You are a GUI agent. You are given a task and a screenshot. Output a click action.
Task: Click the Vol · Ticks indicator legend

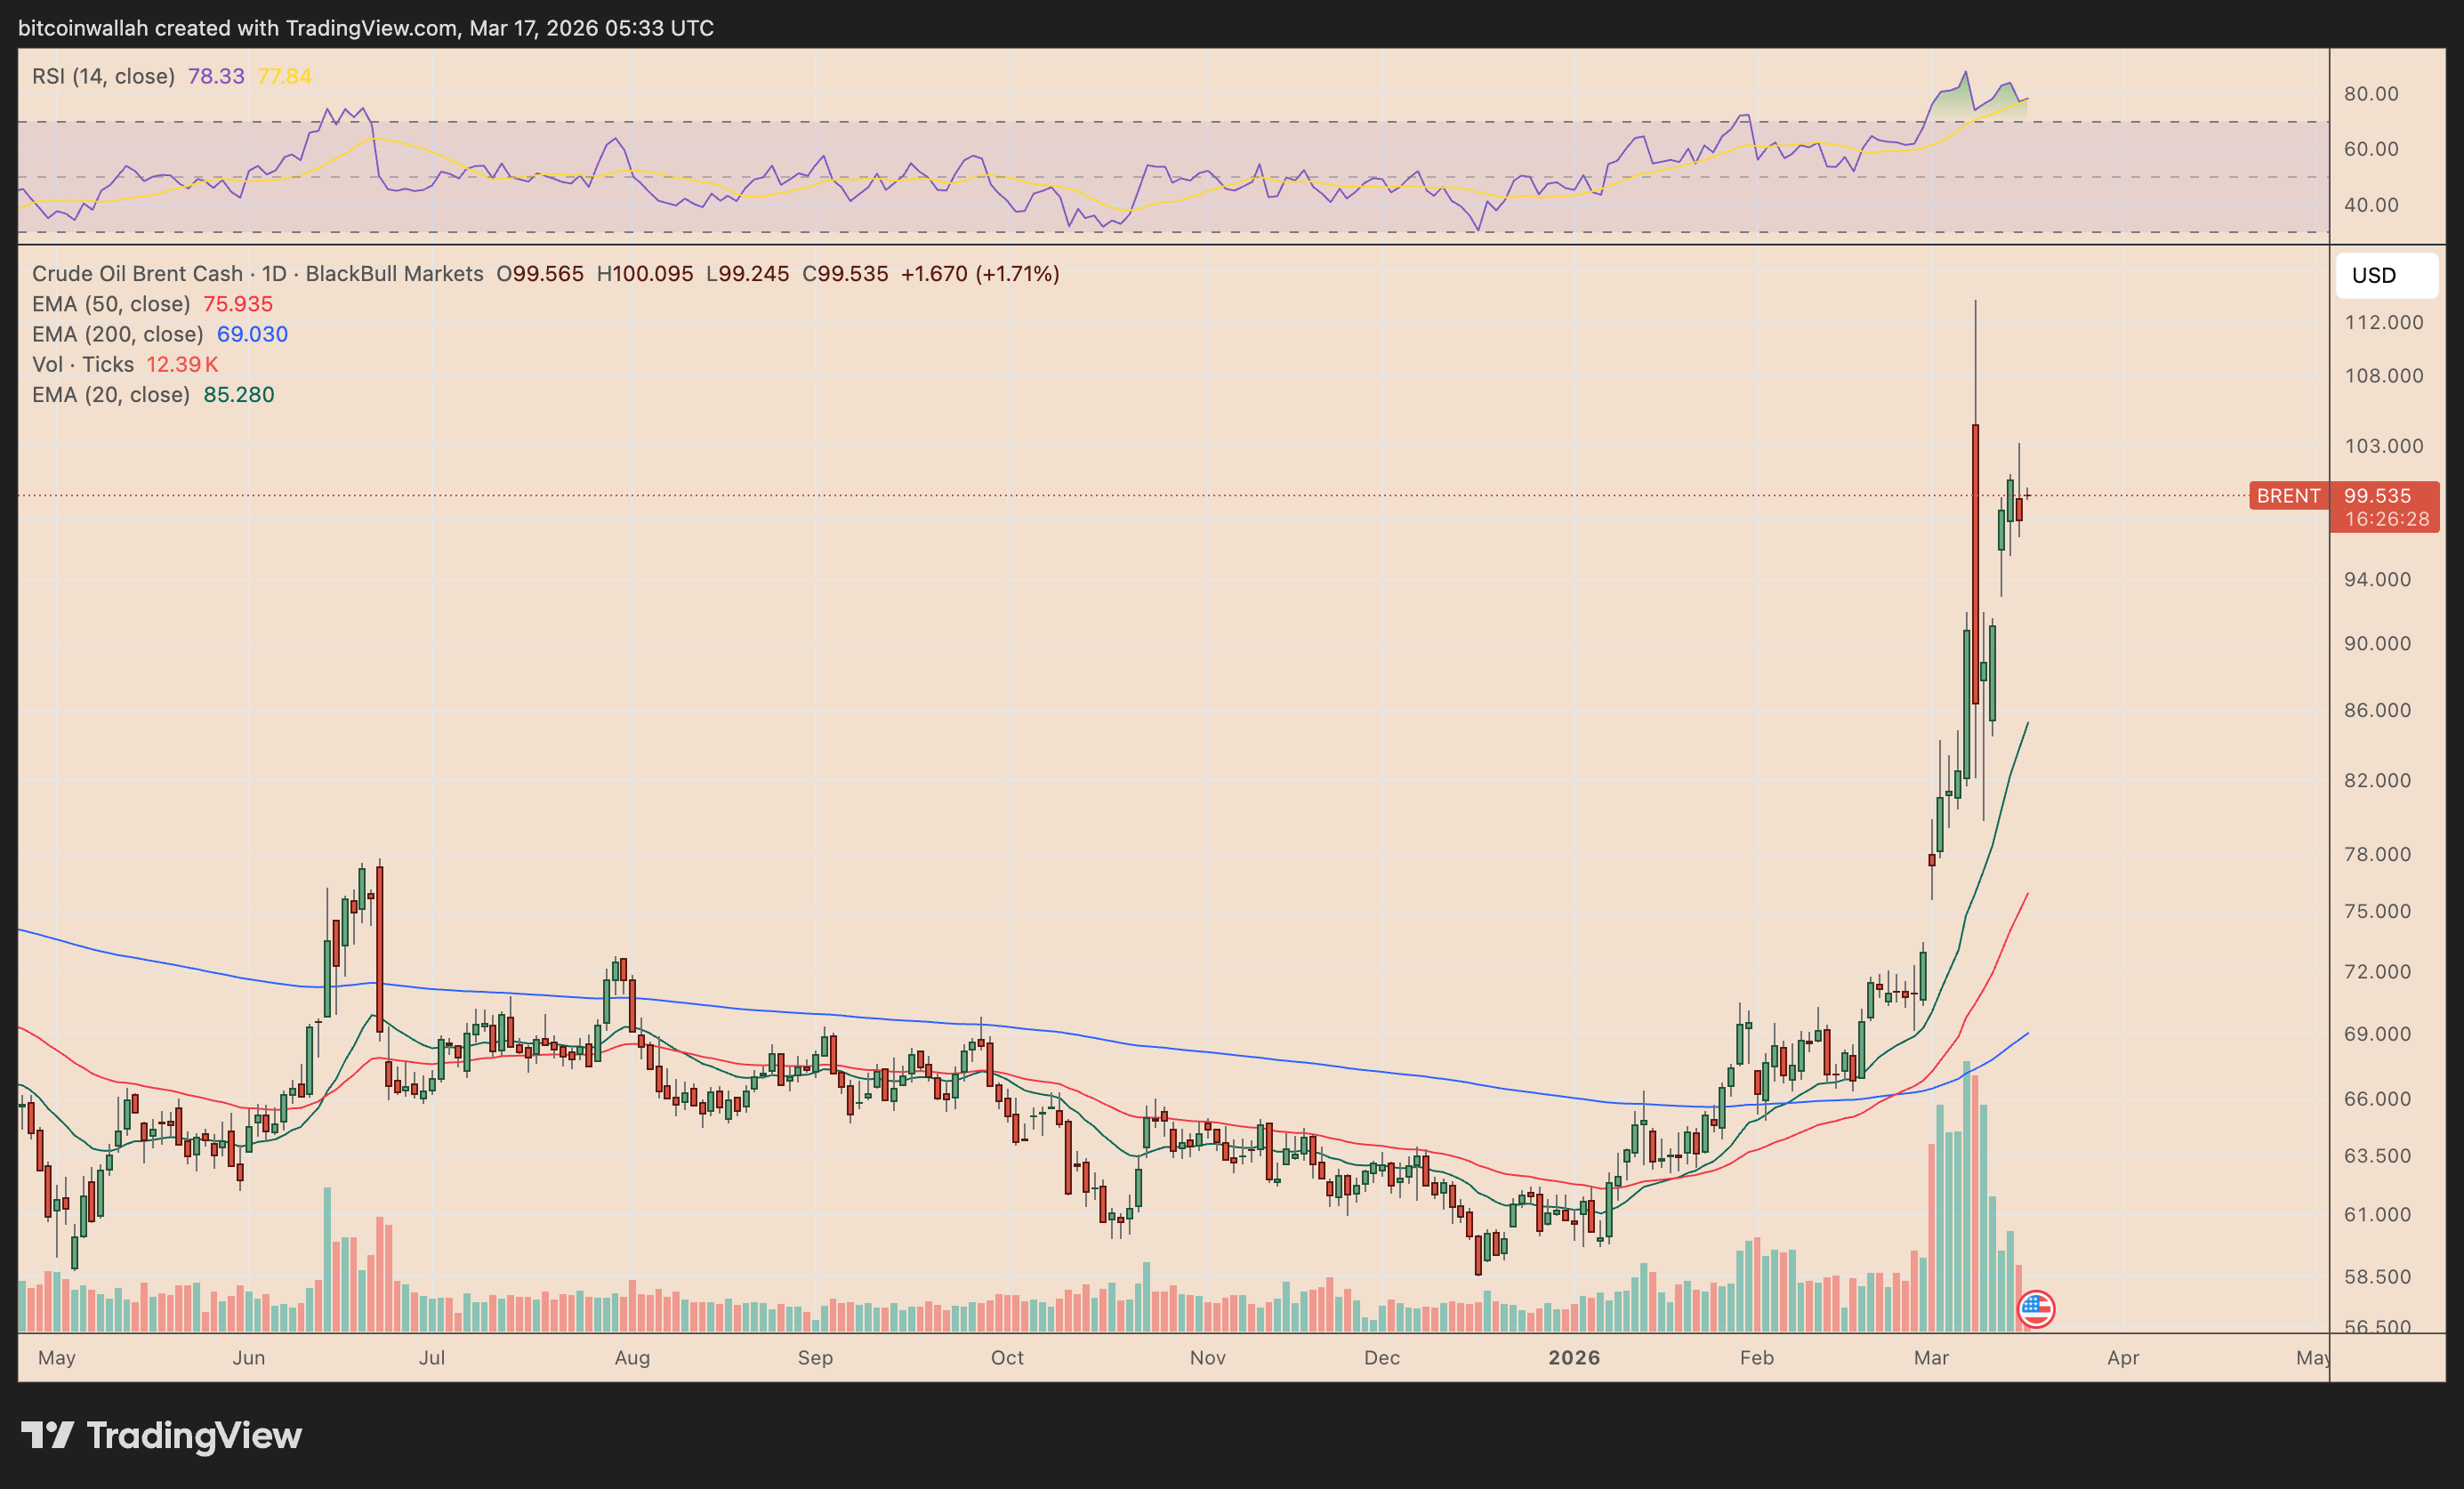click(83, 365)
